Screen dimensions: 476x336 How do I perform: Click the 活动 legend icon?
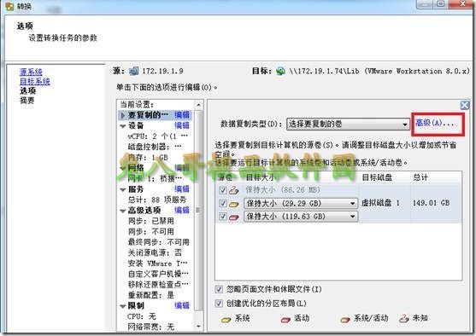pyautogui.click(x=285, y=319)
